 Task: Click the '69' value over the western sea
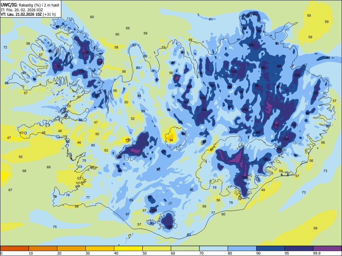49,167
